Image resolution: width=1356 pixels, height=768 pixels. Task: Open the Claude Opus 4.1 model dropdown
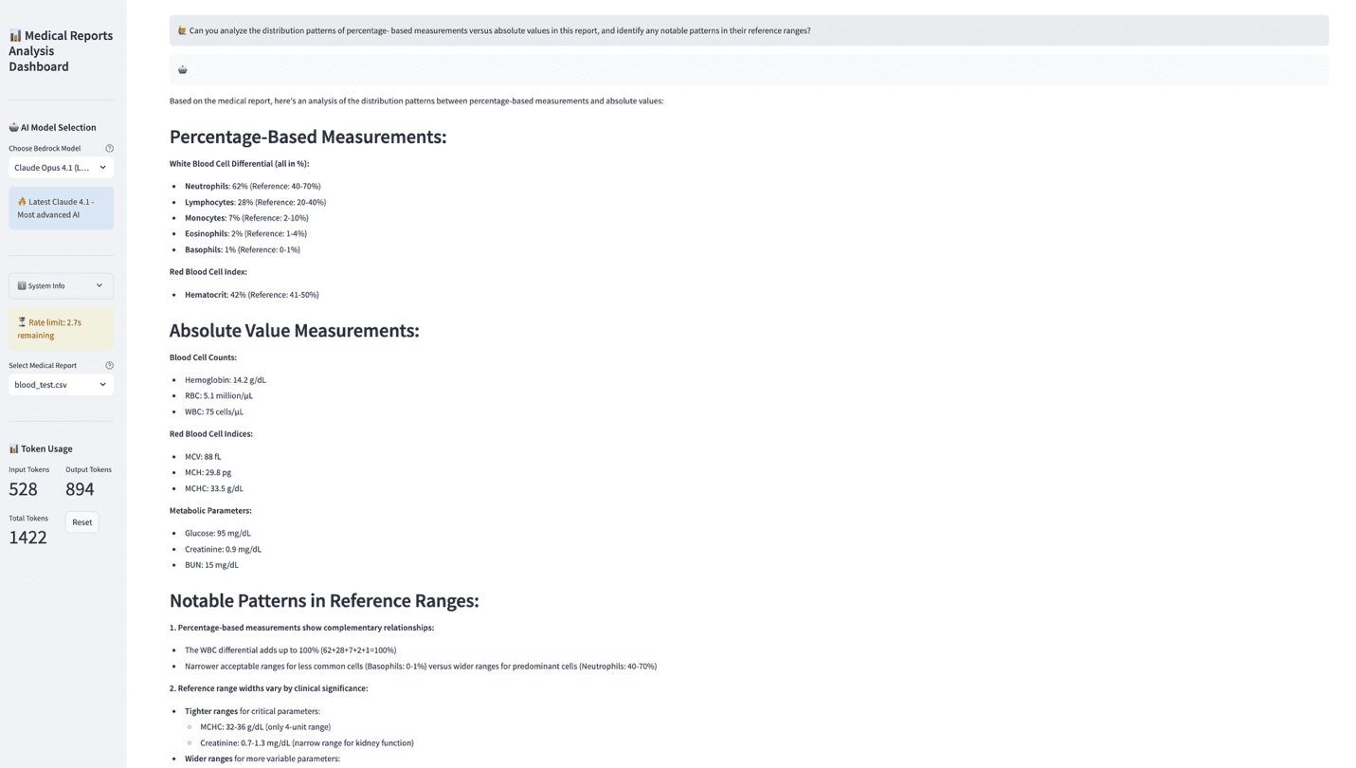point(61,167)
